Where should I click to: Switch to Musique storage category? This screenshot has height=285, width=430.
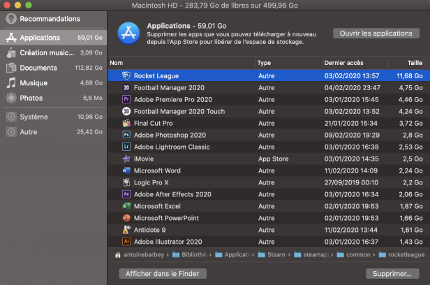(54, 83)
